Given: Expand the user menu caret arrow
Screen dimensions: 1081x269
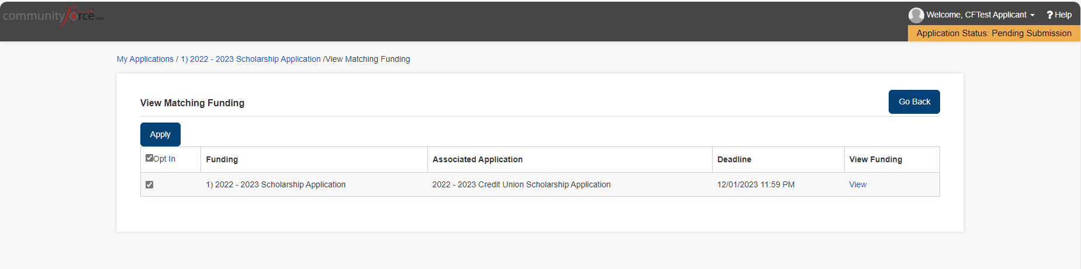Looking at the screenshot, I should pyautogui.click(x=1032, y=16).
